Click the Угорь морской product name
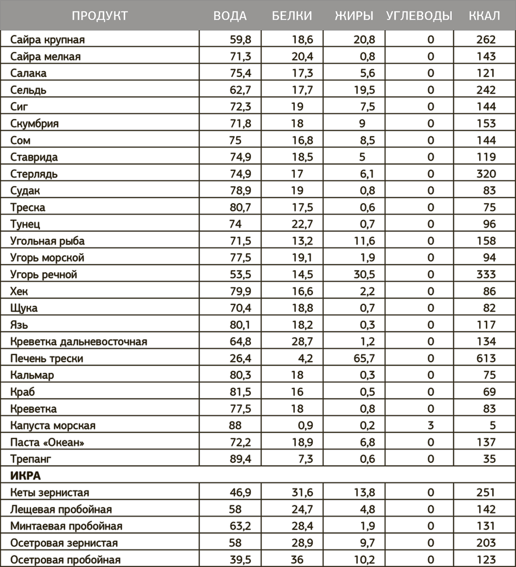The image size is (516, 567). [47, 258]
